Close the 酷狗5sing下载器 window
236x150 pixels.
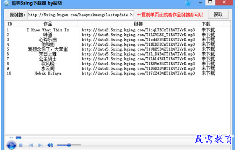coord(224,2)
